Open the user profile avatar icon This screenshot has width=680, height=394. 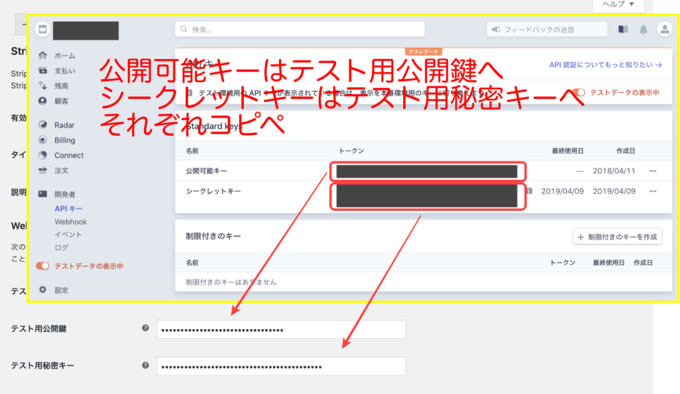tap(664, 29)
